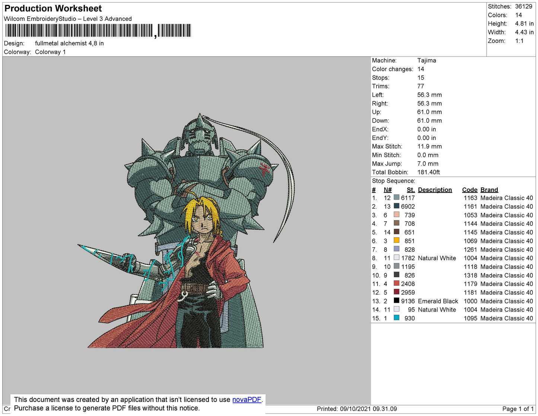Image resolution: width=538 pixels, height=416 pixels.
Task: Click the Production Worksheet title
Action: coord(53,9)
